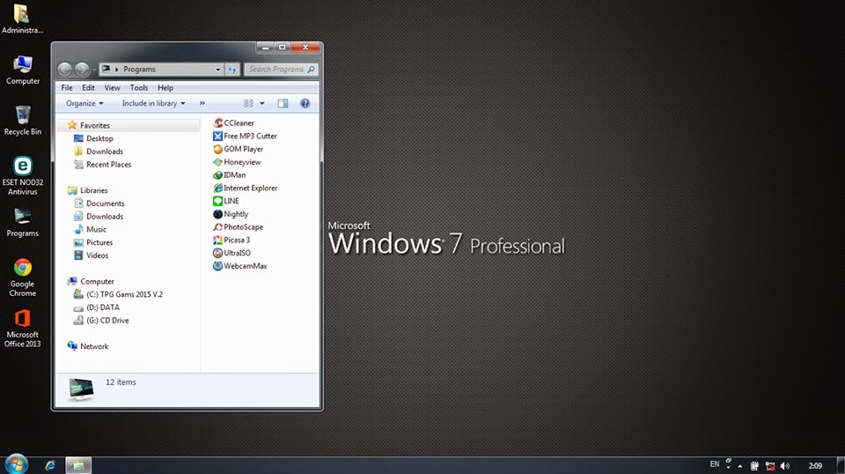Toggle the preview pane button
Screen dimensions: 845x474
point(283,103)
